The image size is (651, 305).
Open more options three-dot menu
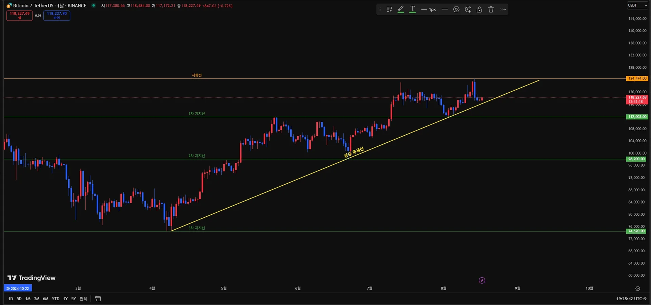coord(502,9)
